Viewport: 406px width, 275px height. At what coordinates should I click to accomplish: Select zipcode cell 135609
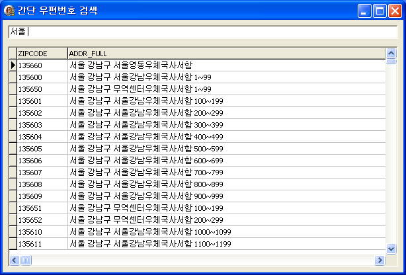tap(42, 196)
